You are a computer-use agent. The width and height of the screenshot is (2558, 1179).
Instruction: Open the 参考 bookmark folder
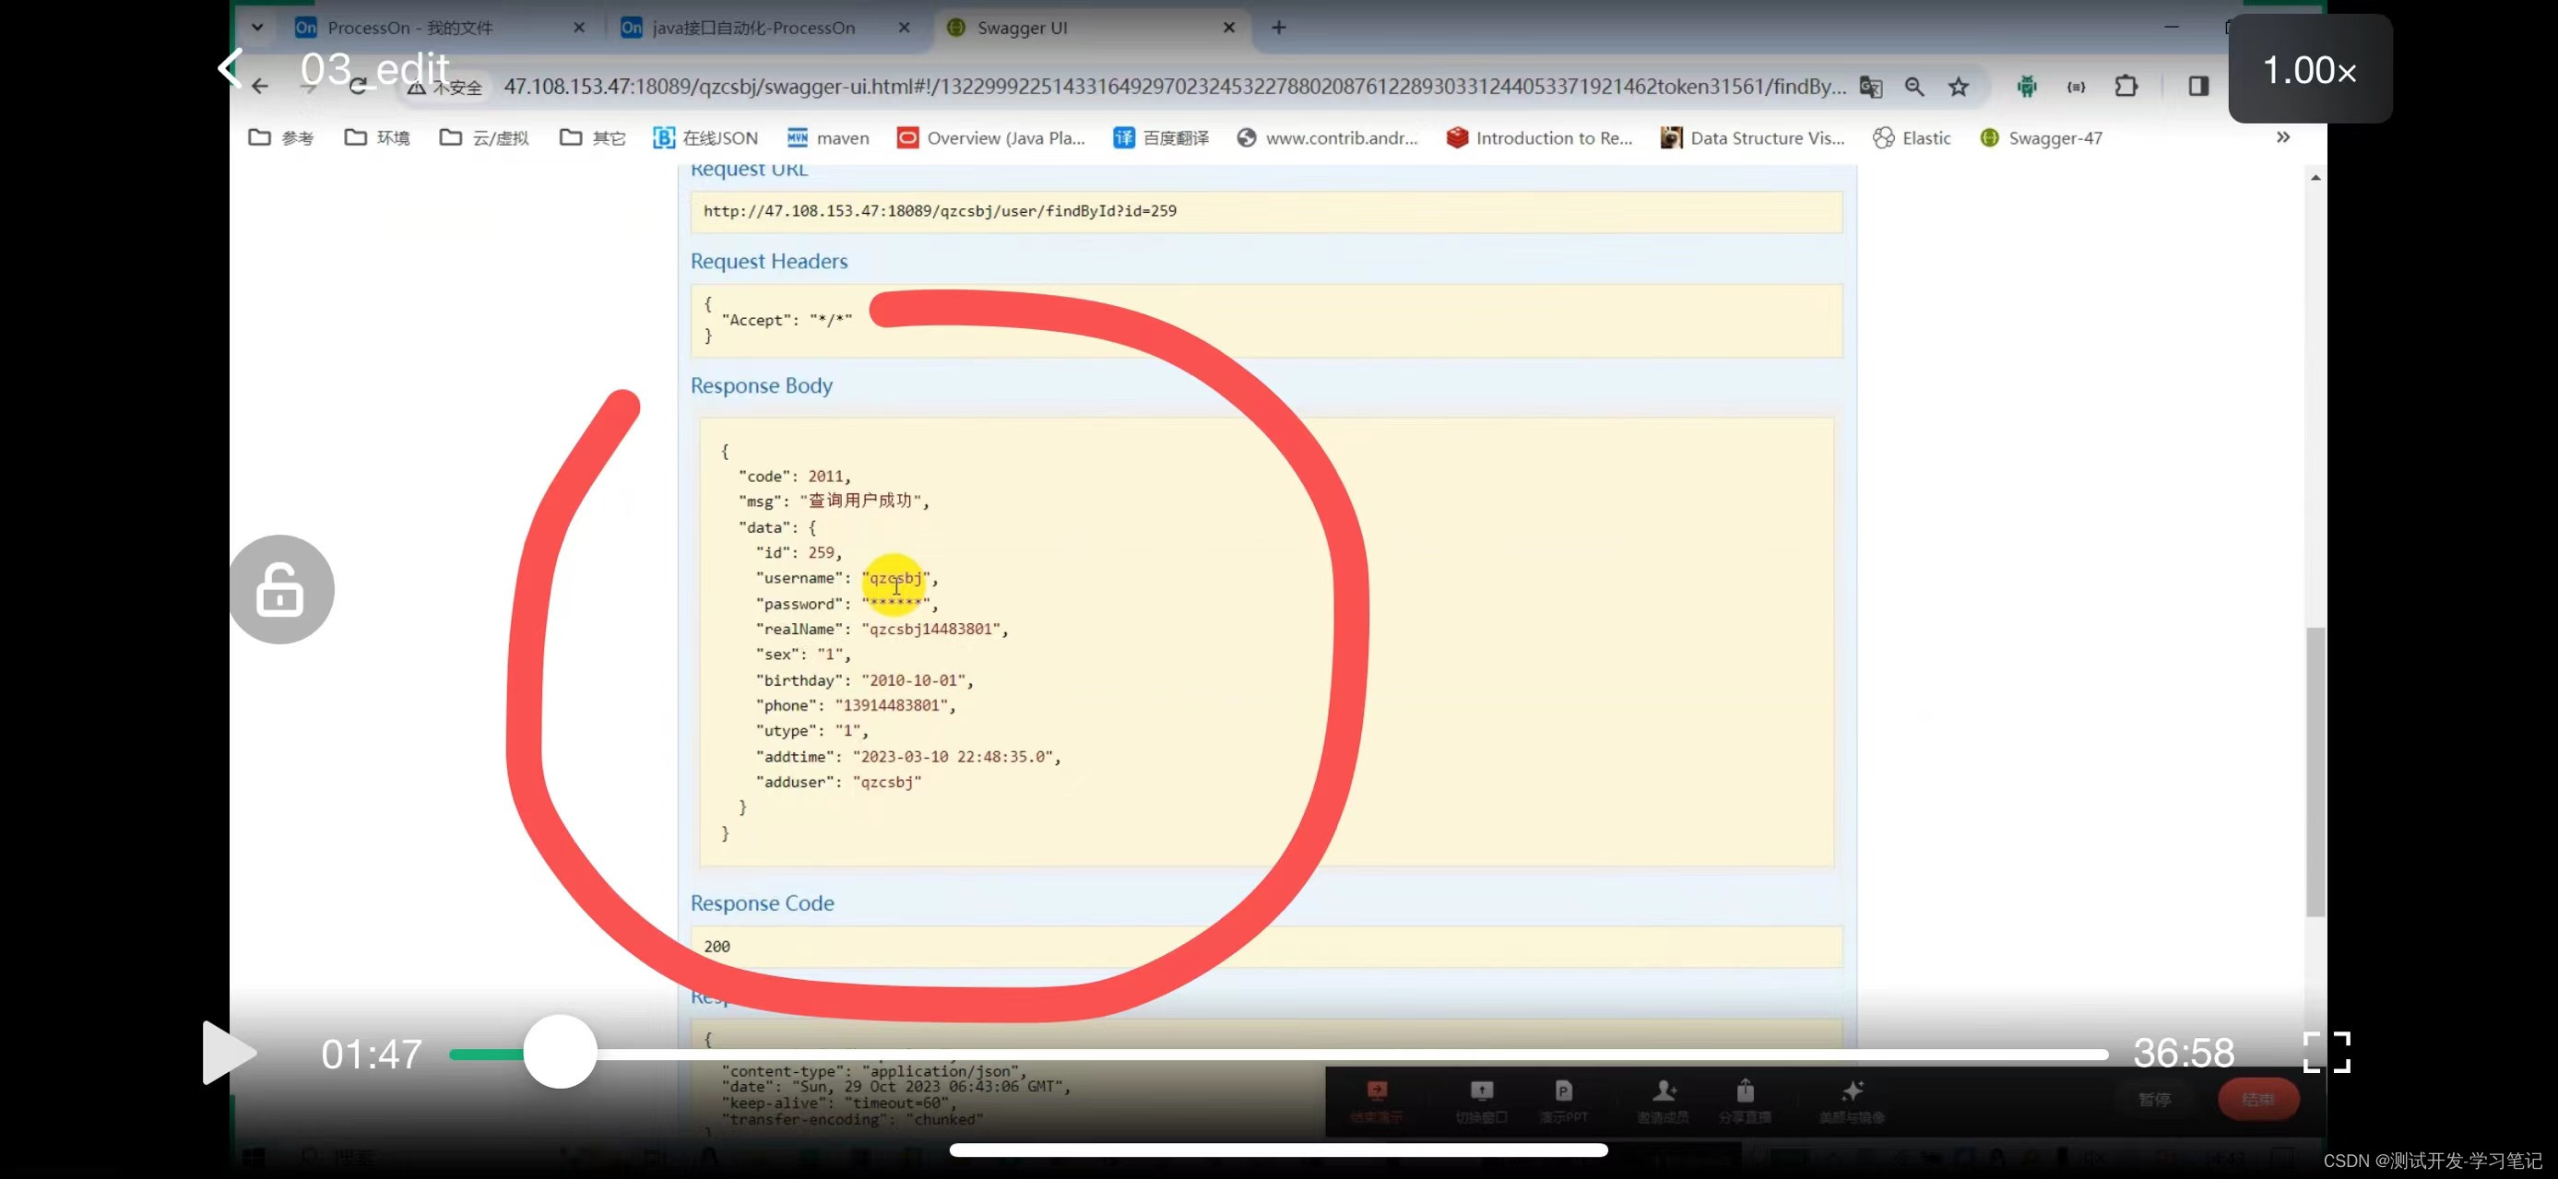[x=281, y=138]
